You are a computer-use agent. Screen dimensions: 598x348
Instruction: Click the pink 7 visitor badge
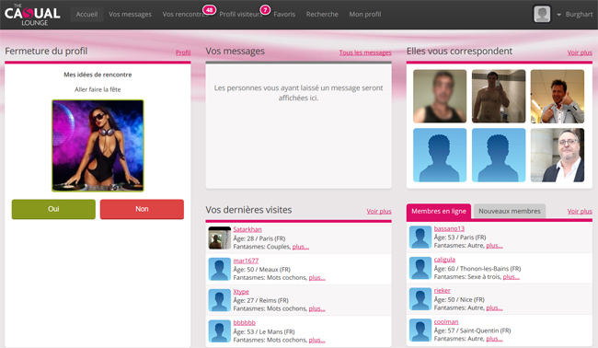tap(265, 9)
